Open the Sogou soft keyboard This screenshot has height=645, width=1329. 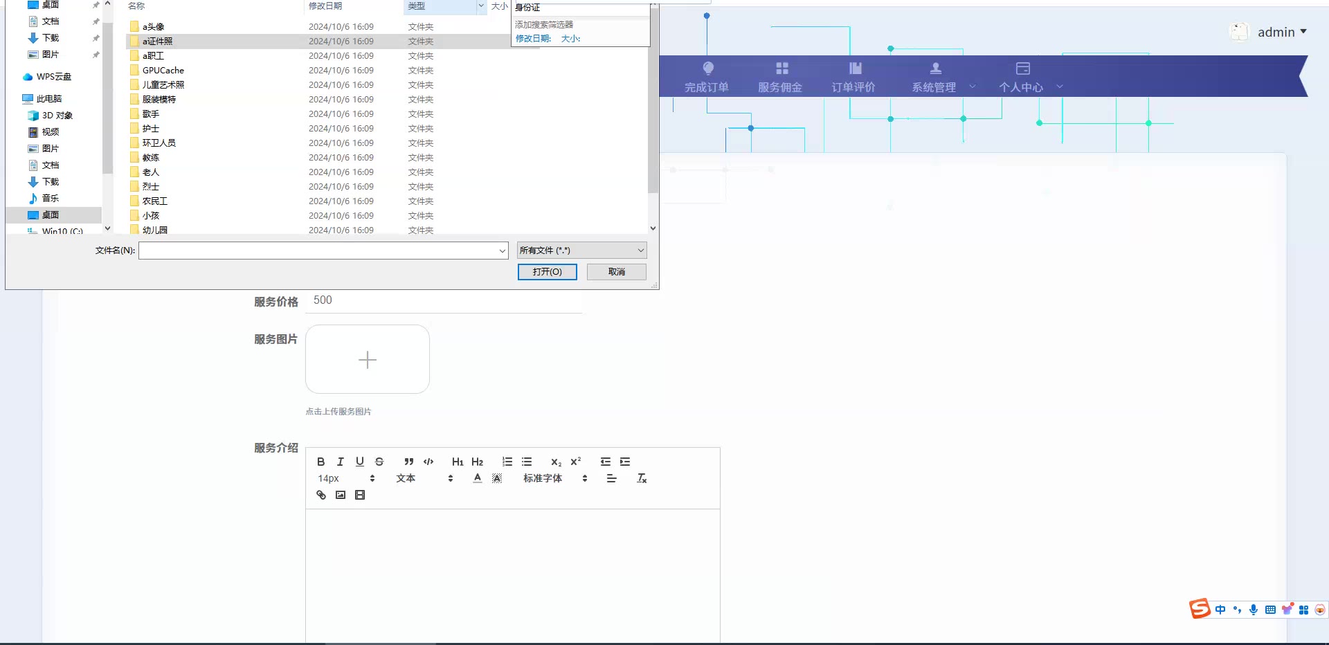pos(1270,610)
